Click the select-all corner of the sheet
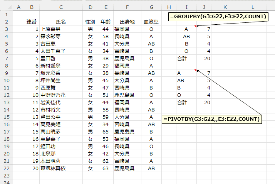The image size is (275, 184). [x=6, y=7]
